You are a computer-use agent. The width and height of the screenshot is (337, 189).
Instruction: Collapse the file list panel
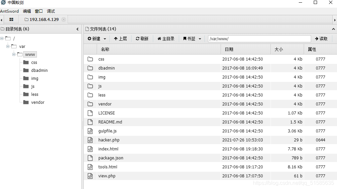point(333,29)
